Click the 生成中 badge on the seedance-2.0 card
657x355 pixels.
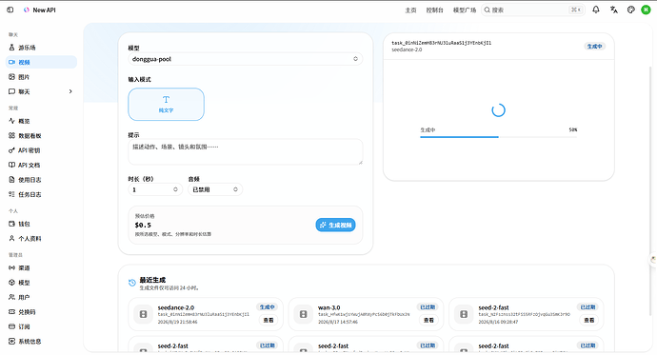tap(267, 306)
